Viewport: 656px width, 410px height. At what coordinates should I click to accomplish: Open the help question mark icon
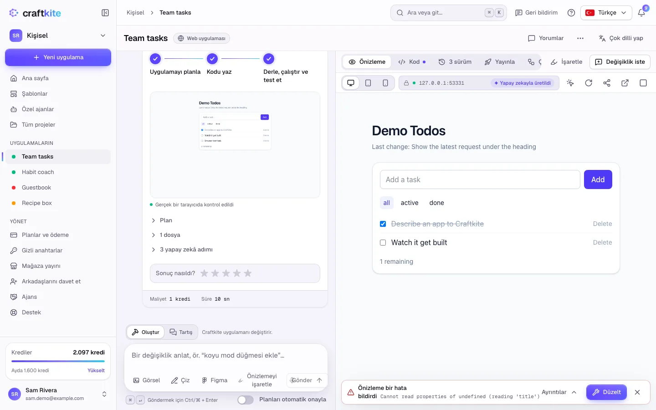pyautogui.click(x=571, y=13)
